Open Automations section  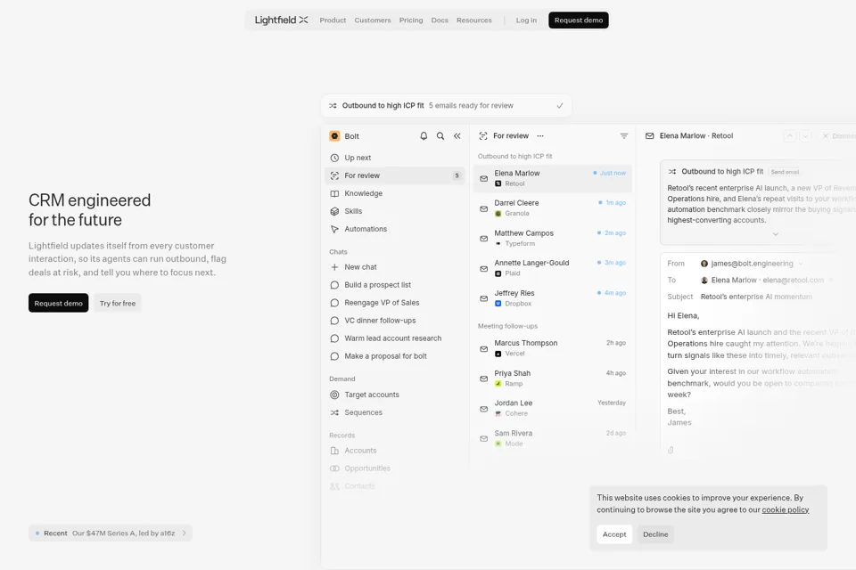395,229
